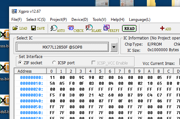Viewport: 180px width, 119px height.
Task: Select address row 00000050:
Action: (32, 107)
